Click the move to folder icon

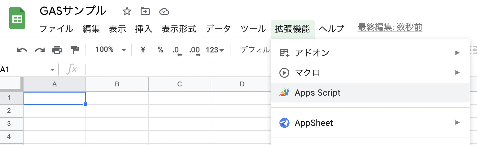(x=145, y=12)
